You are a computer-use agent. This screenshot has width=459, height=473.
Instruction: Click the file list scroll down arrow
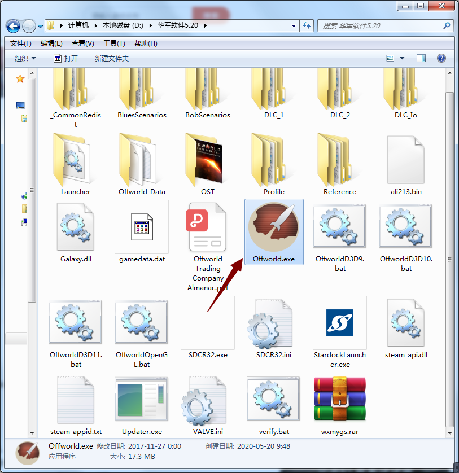450,433
